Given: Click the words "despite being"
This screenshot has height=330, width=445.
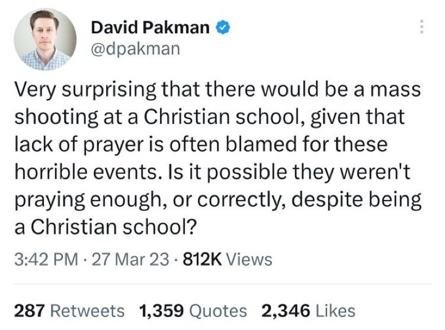Looking at the screenshot, I should 356,201.
